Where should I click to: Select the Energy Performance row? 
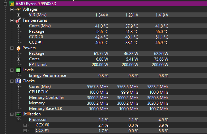coord(118,75)
